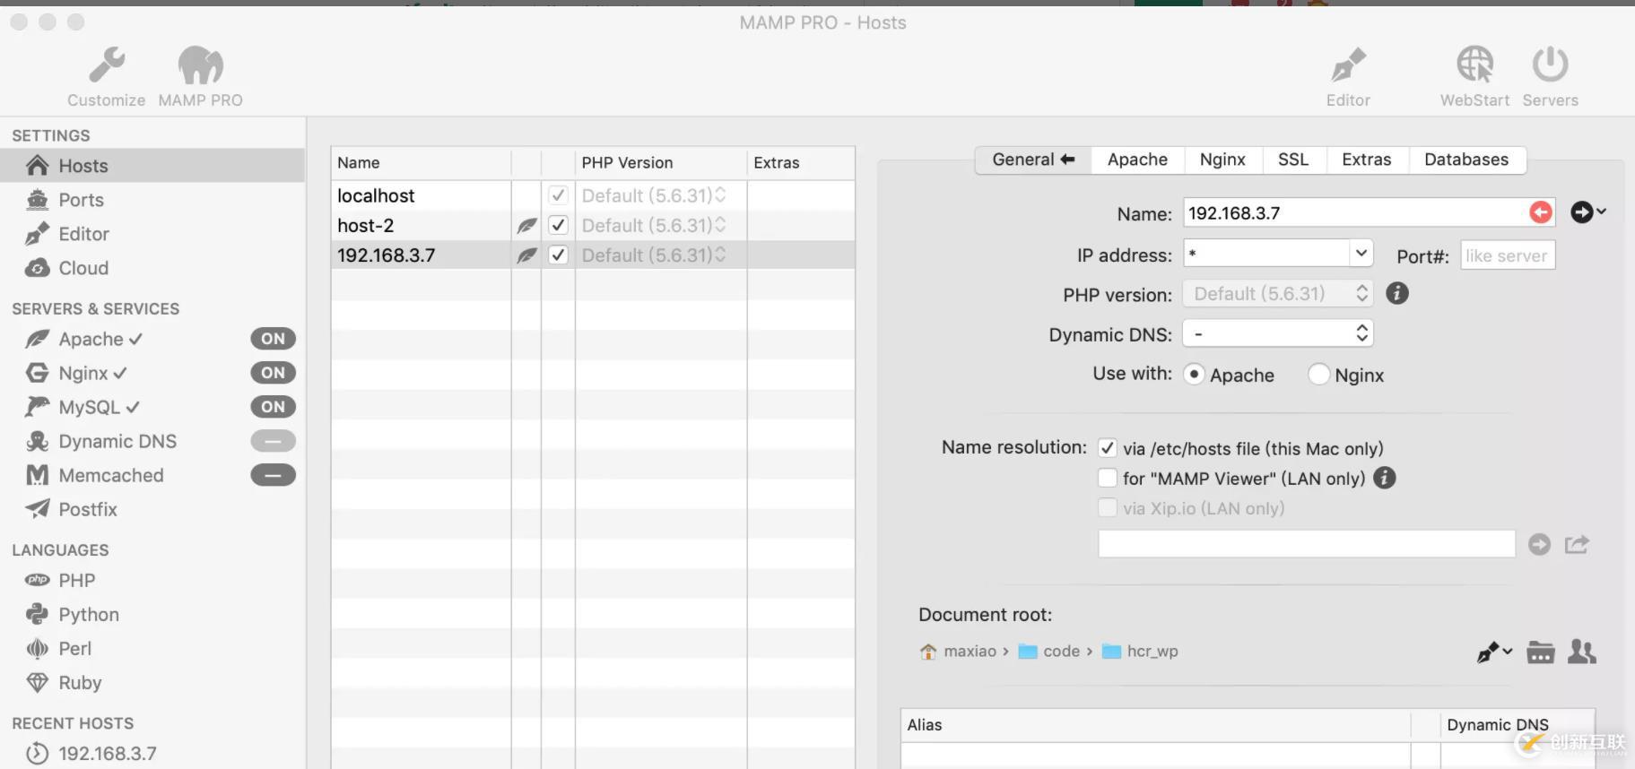Toggle the localhost host checkbox
Image resolution: width=1635 pixels, height=769 pixels.
click(x=558, y=195)
